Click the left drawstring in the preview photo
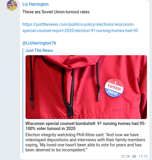Screen dimensions: 152x160 (x=31, y=82)
